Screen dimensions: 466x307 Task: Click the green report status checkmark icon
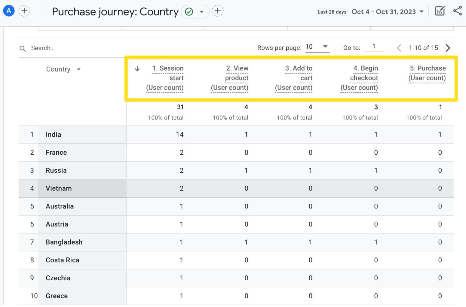189,12
